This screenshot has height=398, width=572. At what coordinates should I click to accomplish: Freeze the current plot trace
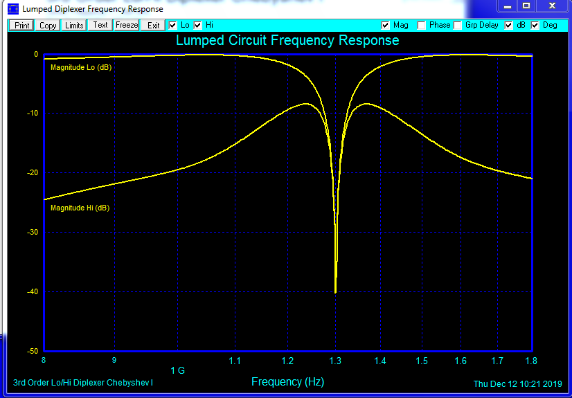pyautogui.click(x=127, y=25)
